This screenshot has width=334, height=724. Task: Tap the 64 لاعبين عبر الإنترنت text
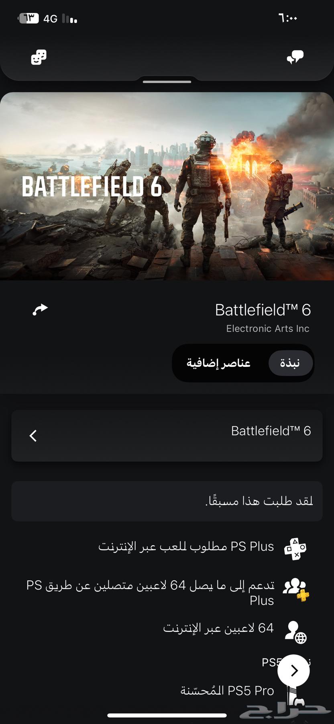[x=218, y=628]
